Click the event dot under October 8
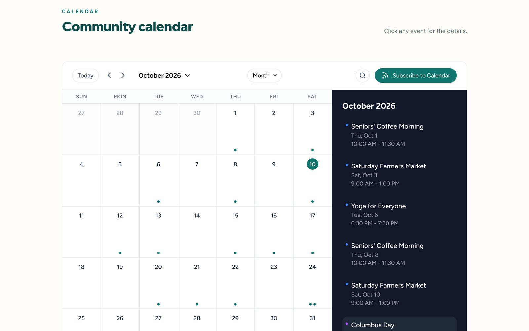529x331 pixels. point(235,201)
